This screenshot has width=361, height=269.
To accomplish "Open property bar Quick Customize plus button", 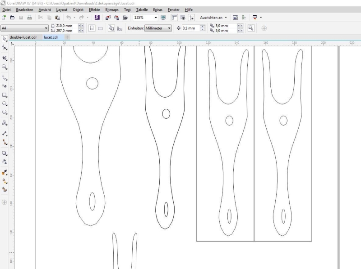I will (x=264, y=28).
